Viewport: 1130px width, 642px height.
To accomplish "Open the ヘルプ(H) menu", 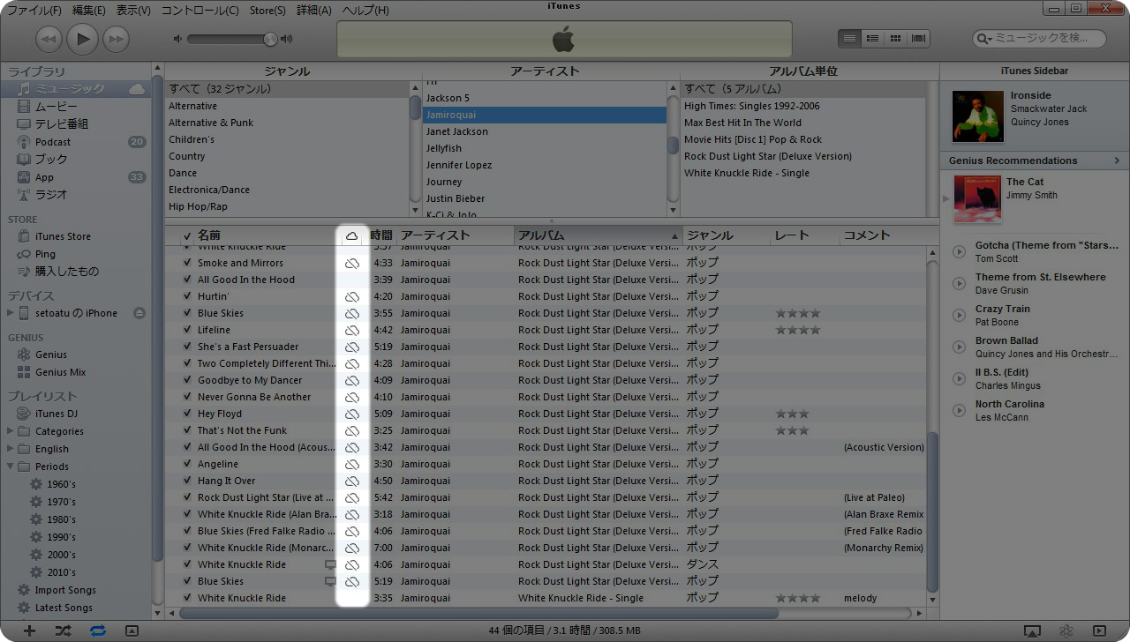I will [x=365, y=11].
